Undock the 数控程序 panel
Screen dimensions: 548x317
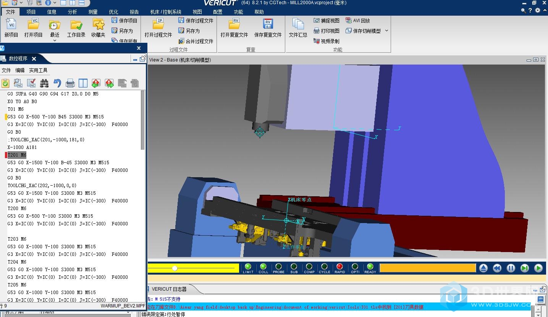point(143,59)
